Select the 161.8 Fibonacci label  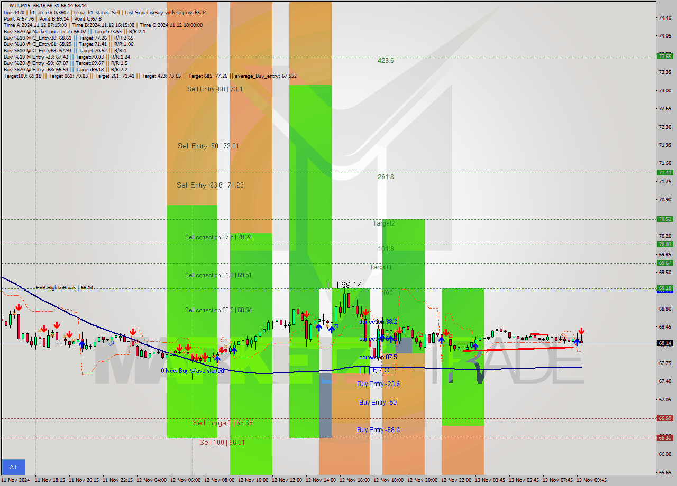tap(386, 248)
